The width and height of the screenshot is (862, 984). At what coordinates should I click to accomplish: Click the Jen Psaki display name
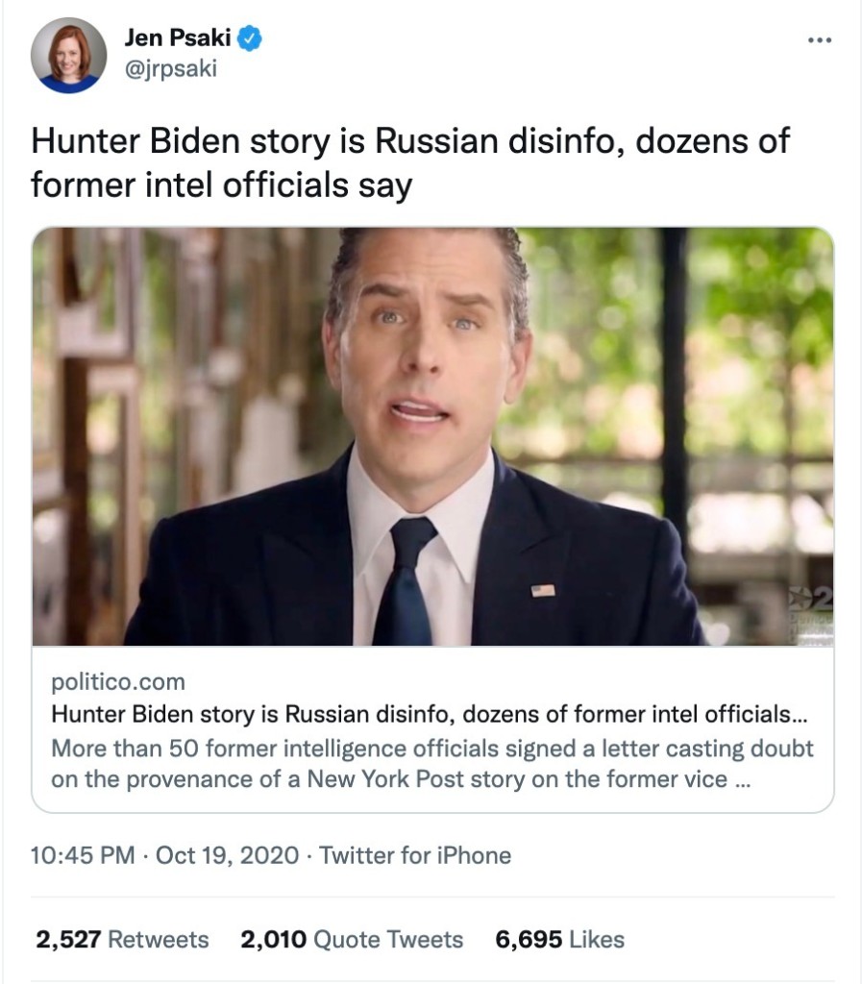pos(178,37)
